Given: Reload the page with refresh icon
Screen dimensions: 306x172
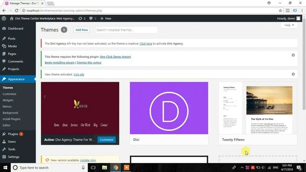Looking at the screenshot, I should tap(17, 11).
